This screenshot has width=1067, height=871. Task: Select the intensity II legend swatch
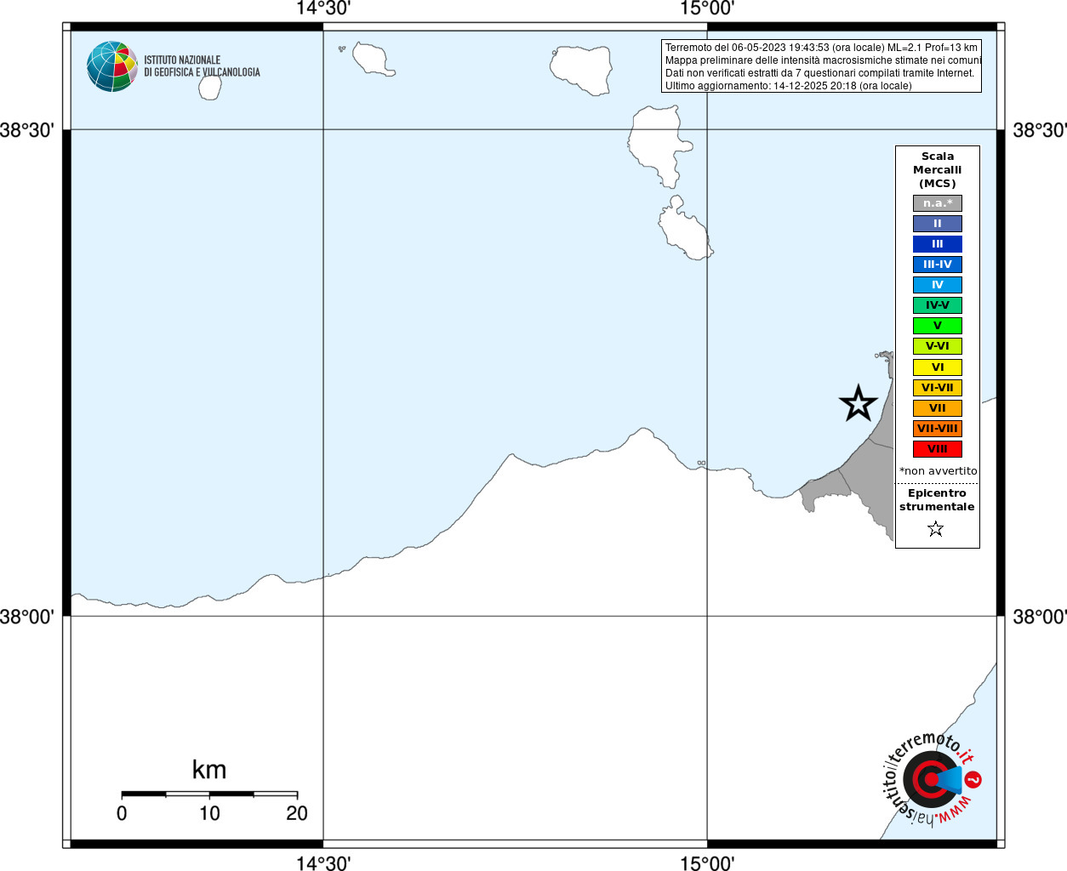click(x=938, y=224)
